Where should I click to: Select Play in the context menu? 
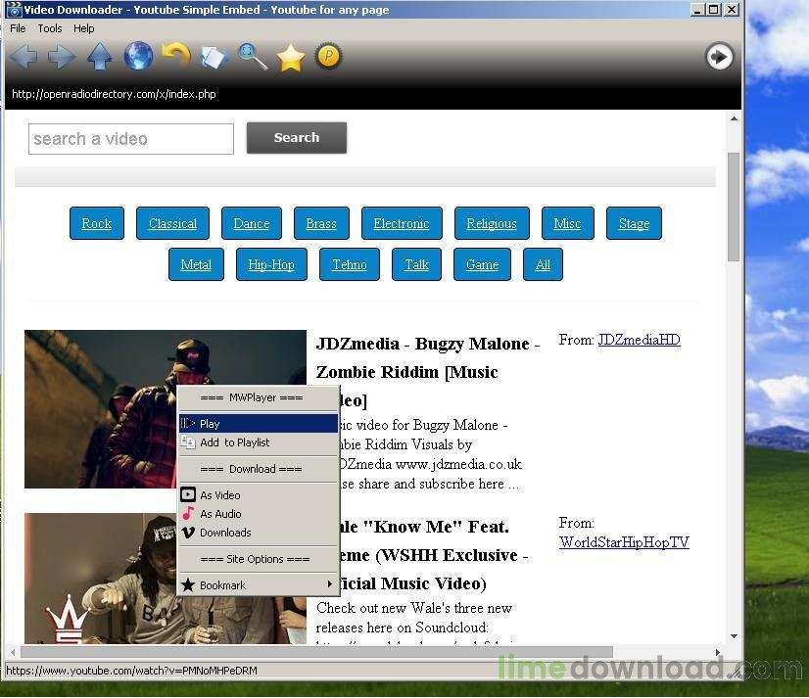[258, 424]
